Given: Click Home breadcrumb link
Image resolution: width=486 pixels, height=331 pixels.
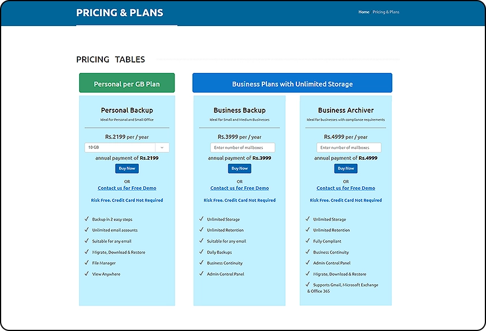Looking at the screenshot, I should coord(363,12).
